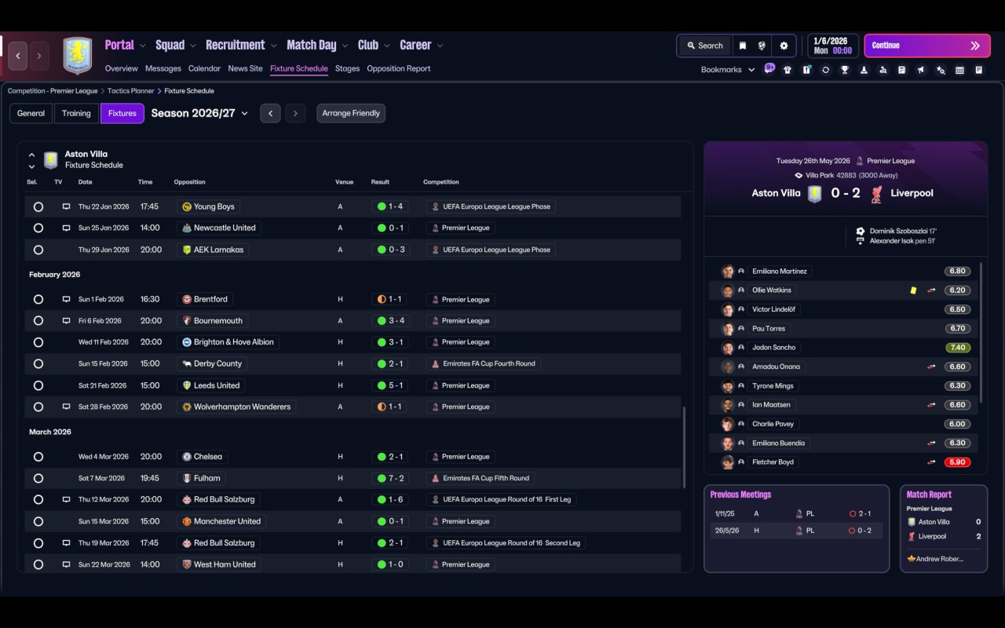The width and height of the screenshot is (1005, 628).
Task: Open the settings gear icon
Action: (x=784, y=46)
